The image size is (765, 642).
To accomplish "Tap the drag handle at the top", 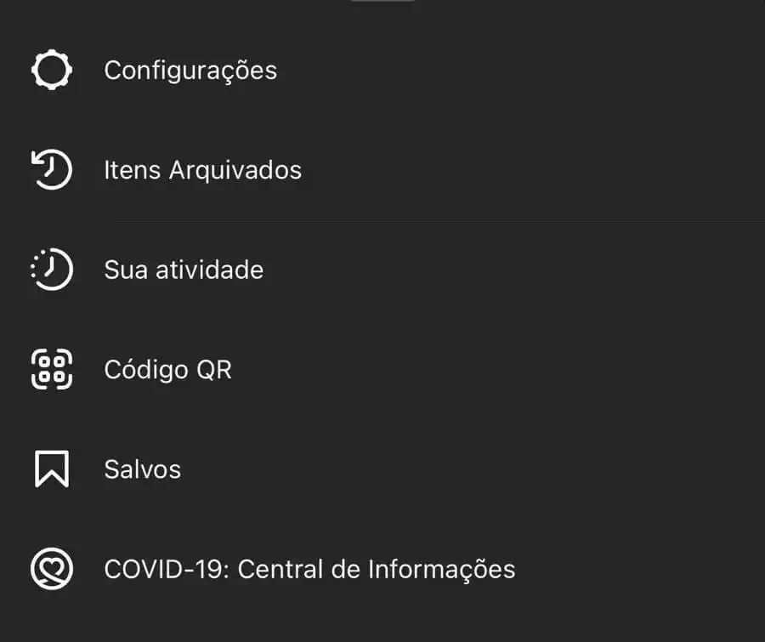I will click(383, 4).
